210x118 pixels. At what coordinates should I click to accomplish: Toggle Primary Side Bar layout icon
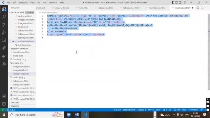(x=173, y=3)
